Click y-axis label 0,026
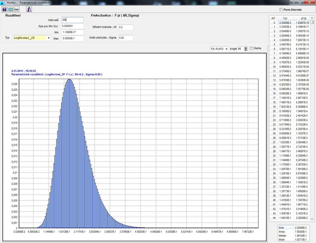The width and height of the screenshot is (316, 243). [14, 84]
